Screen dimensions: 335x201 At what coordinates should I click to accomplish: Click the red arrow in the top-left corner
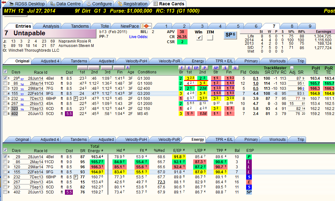[x=3, y=2]
